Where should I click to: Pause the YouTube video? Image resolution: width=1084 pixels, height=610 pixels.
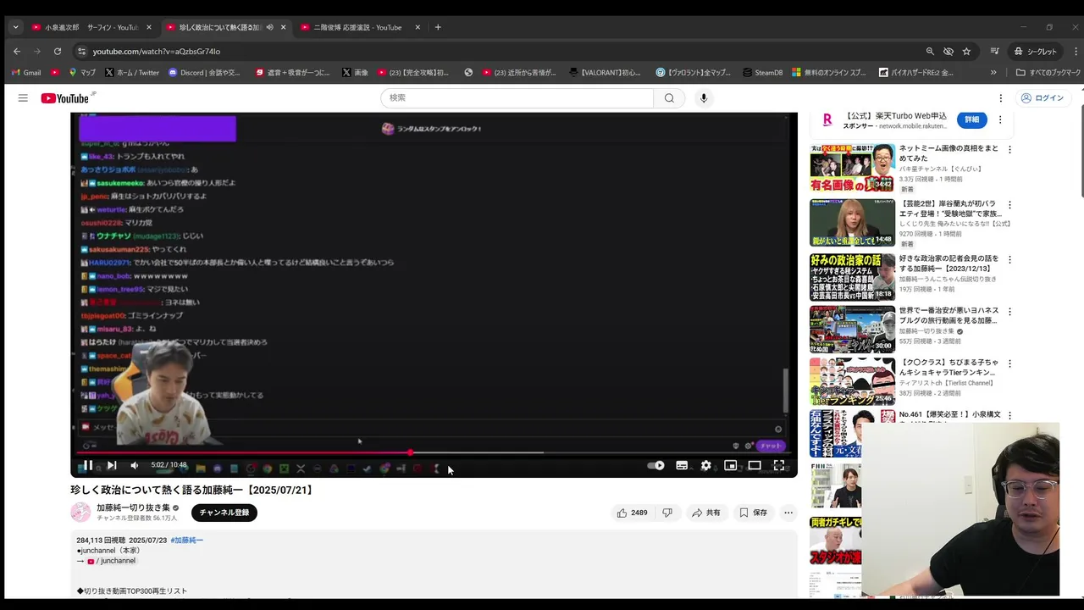(x=87, y=465)
